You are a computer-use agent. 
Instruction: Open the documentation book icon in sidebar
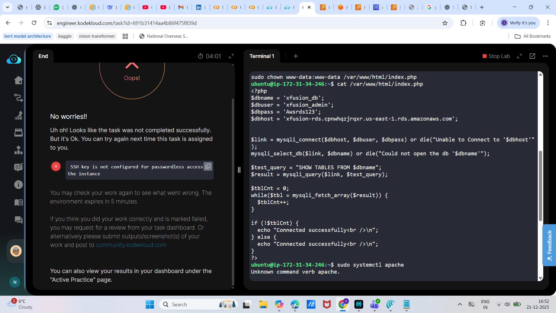18,202
